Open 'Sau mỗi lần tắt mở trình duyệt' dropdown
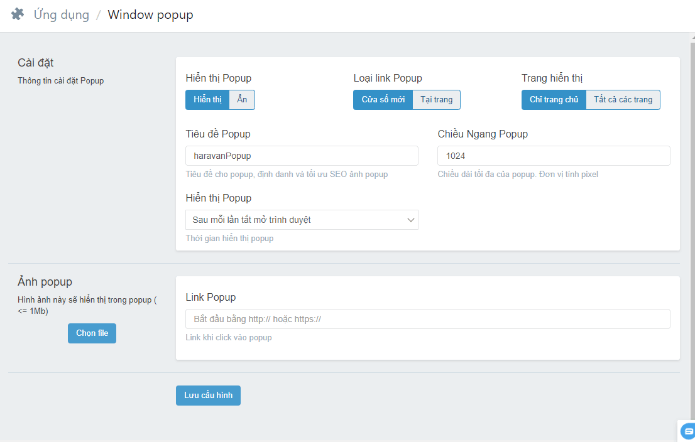Viewport: 695px width, 442px height. (x=302, y=220)
